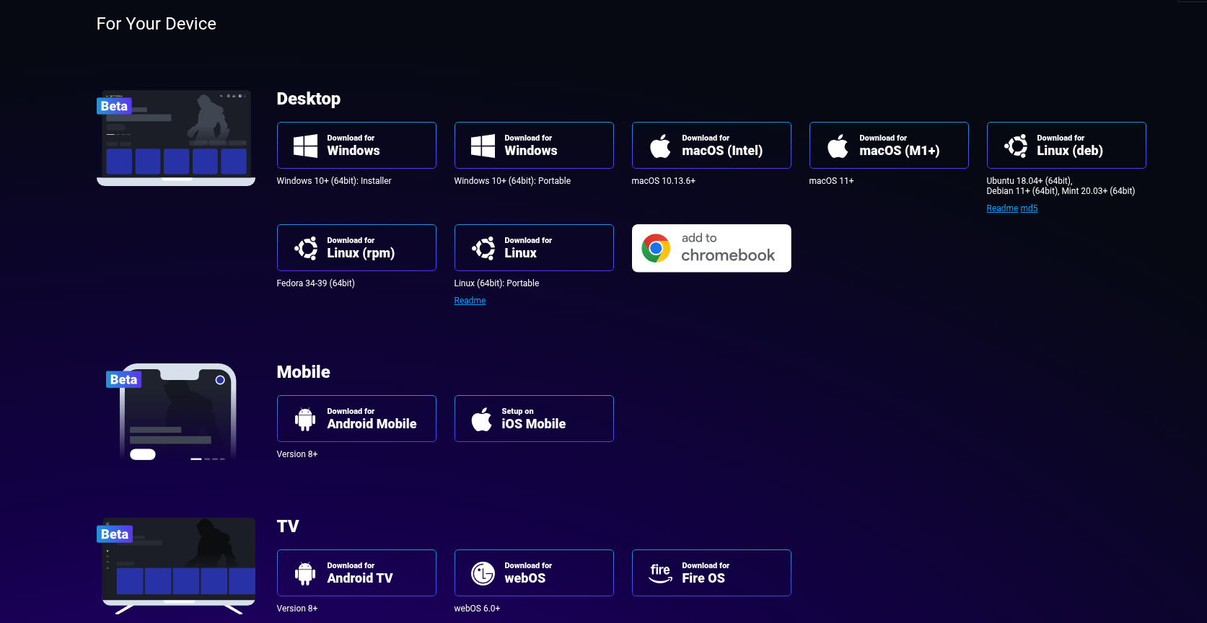
Task: Open the Readme link under Linux (deb)
Action: [x=1001, y=208]
